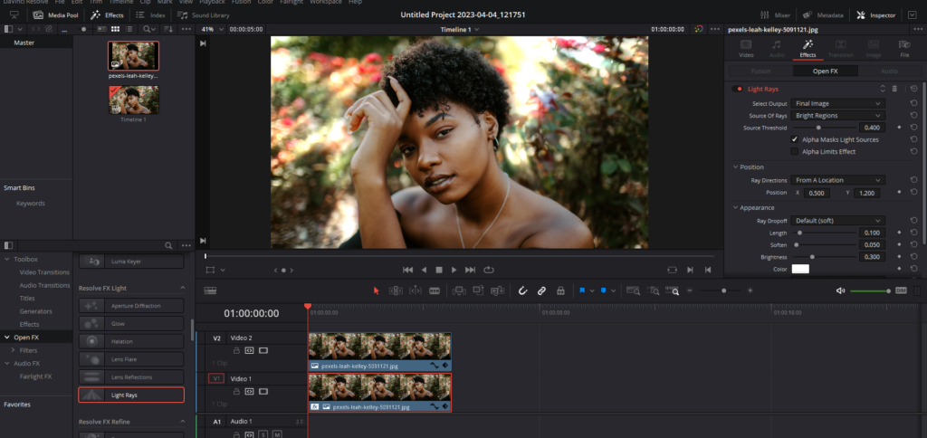
Task: Open the Select Output dropdown
Action: pos(837,103)
